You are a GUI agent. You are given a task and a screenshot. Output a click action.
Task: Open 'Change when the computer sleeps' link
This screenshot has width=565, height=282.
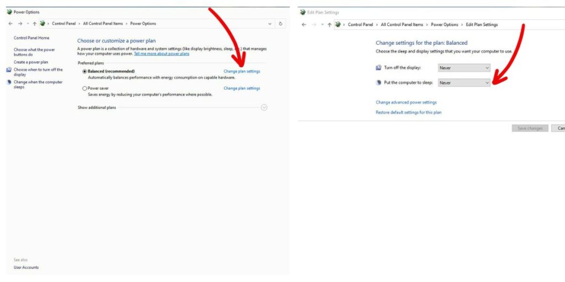pyautogui.click(x=38, y=84)
